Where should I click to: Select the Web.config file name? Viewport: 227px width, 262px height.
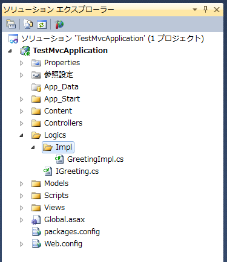pyautogui.click(x=63, y=244)
